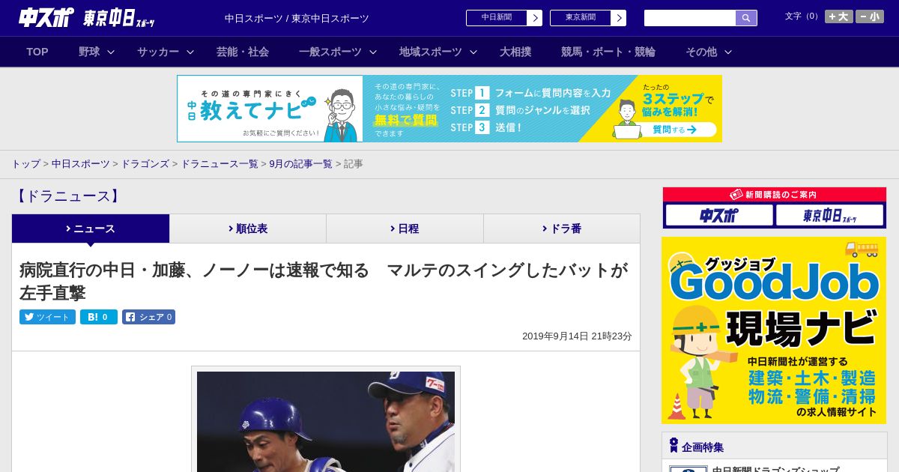Select the ニュース tab

pyautogui.click(x=91, y=229)
